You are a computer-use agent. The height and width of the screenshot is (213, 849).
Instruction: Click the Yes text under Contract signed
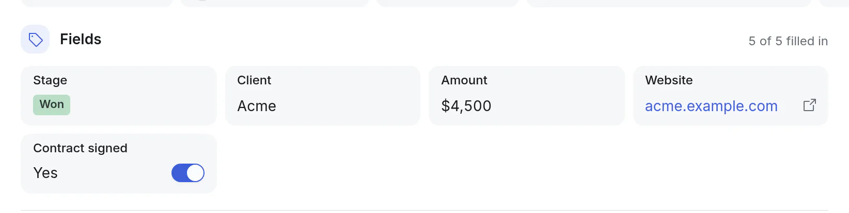45,173
